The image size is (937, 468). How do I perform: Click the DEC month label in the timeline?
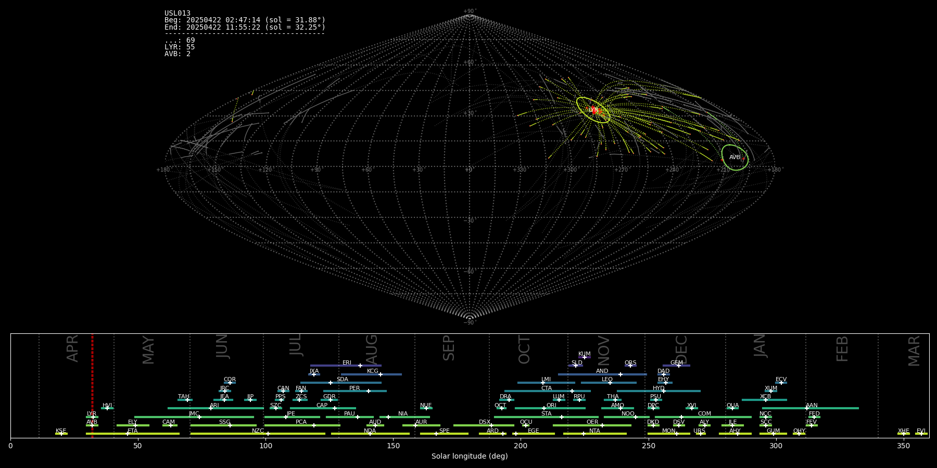pos(681,349)
